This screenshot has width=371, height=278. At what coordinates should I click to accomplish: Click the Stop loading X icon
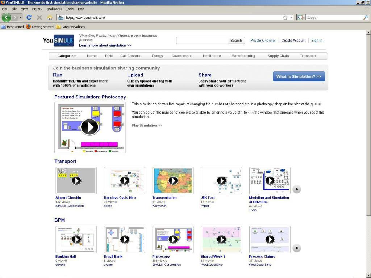[x=39, y=17]
